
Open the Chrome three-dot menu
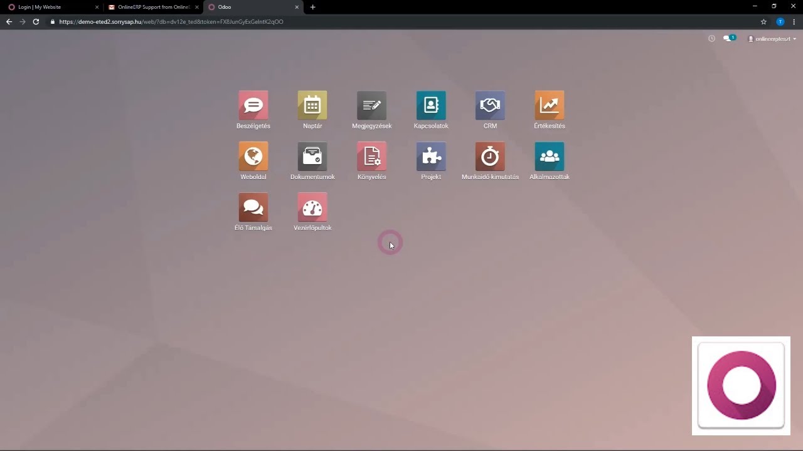pos(794,21)
